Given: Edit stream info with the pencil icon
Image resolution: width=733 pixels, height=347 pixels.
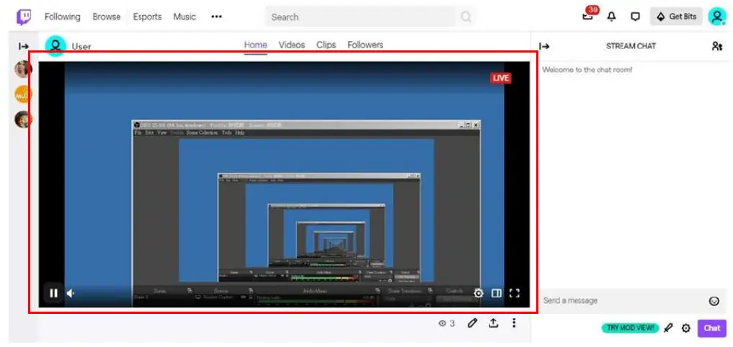Looking at the screenshot, I should click(473, 323).
